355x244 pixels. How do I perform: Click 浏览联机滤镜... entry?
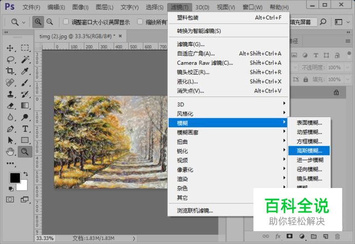pyautogui.click(x=210, y=211)
